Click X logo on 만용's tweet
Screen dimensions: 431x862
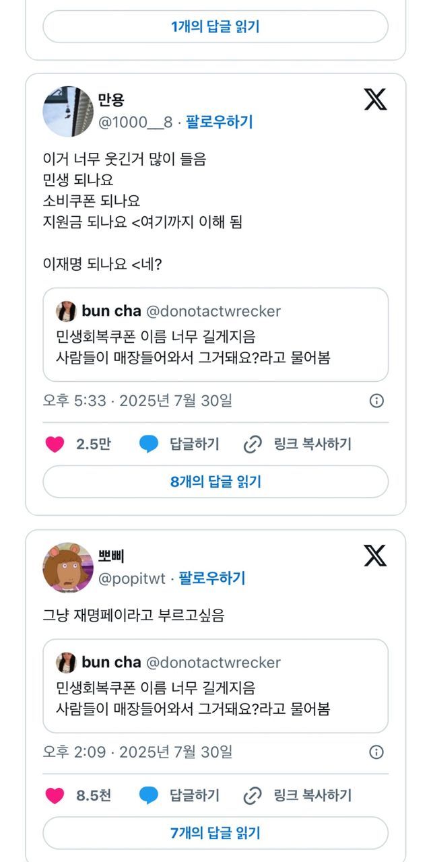point(375,99)
